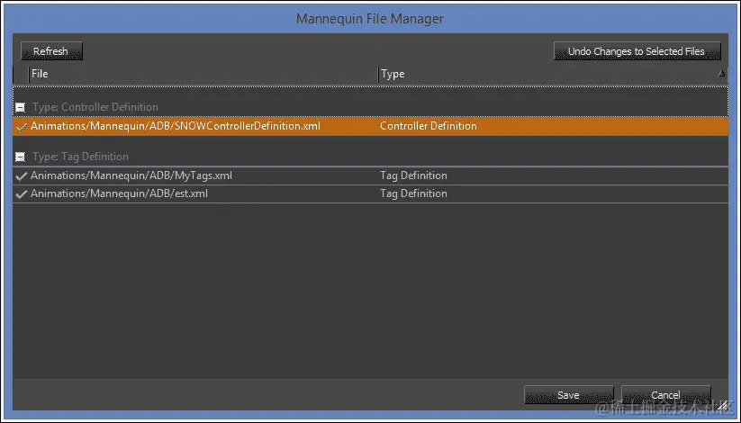Screen dimensions: 741x423
Task: Sort by the File column header
Action: [203, 74]
